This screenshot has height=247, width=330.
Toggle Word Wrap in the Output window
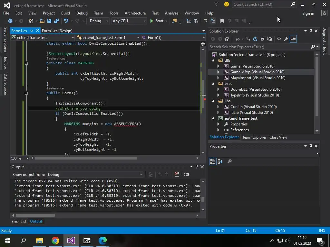click(x=187, y=174)
